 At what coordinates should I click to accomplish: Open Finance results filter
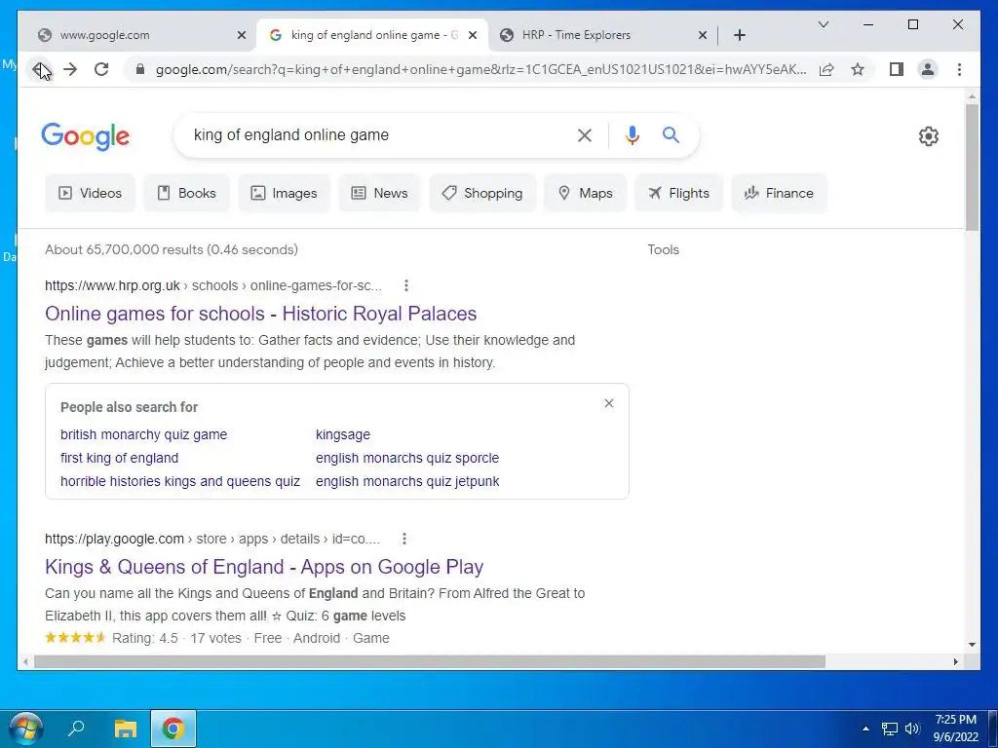779,193
